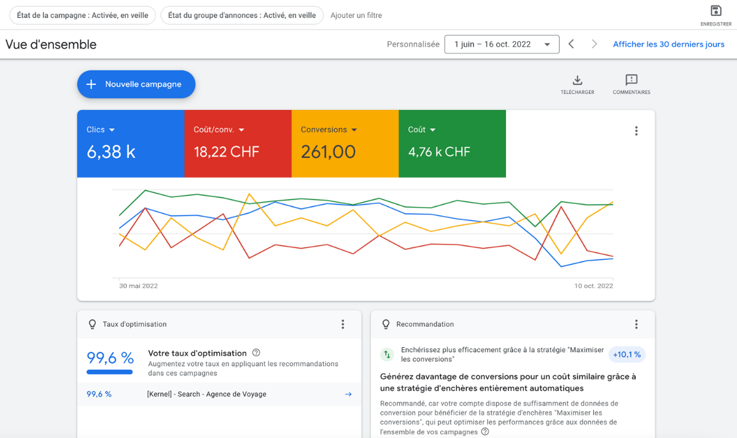
Task: Expand the Clics metric dropdown
Action: tap(112, 130)
